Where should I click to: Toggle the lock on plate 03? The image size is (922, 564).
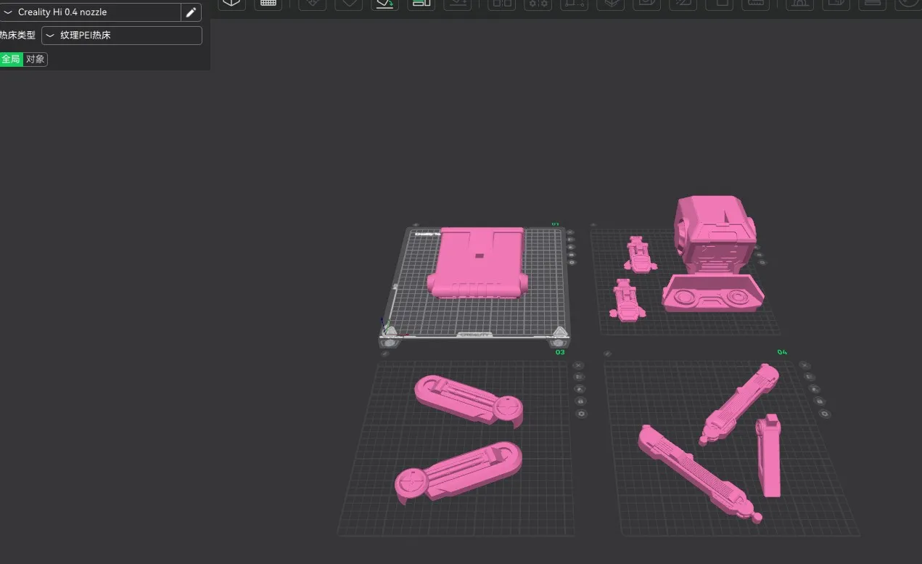pos(580,401)
